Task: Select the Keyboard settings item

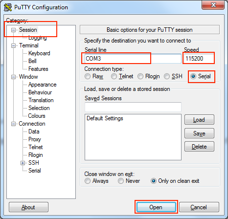Action: 39,53
